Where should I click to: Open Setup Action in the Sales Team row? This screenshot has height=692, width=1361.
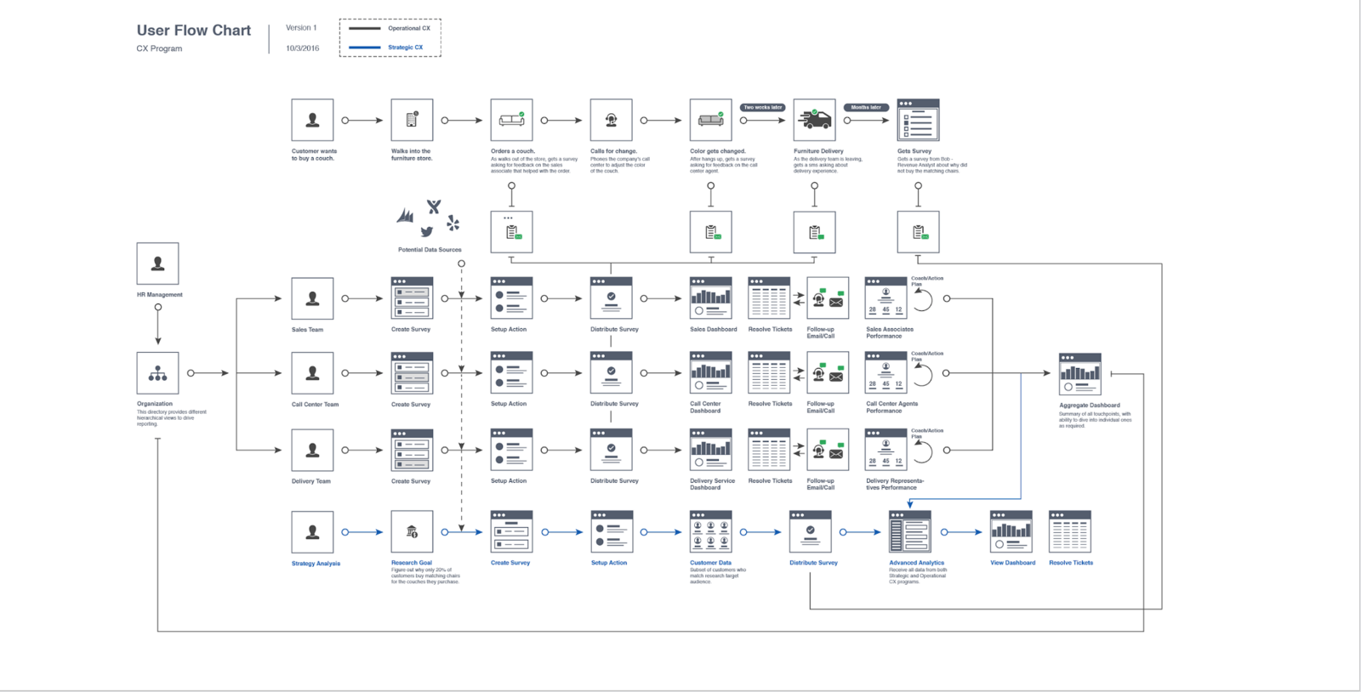coord(511,298)
